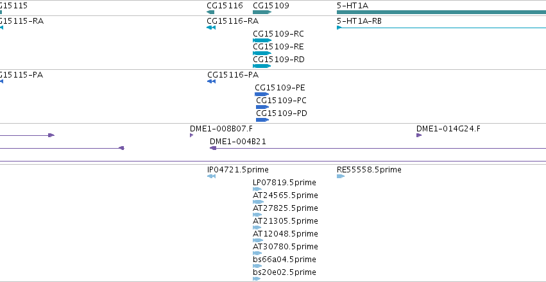Select the CG15109-RE transcript glyph
This screenshot has width=546, height=282.
pyautogui.click(x=262, y=53)
